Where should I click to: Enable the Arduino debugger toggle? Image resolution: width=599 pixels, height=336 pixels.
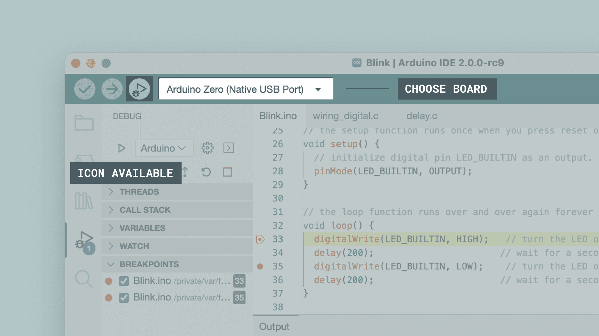pos(139,89)
